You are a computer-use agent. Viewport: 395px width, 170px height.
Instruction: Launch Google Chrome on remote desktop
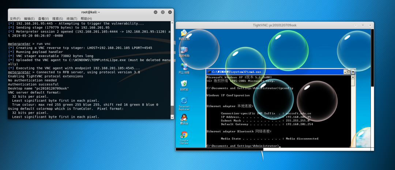[184, 137]
